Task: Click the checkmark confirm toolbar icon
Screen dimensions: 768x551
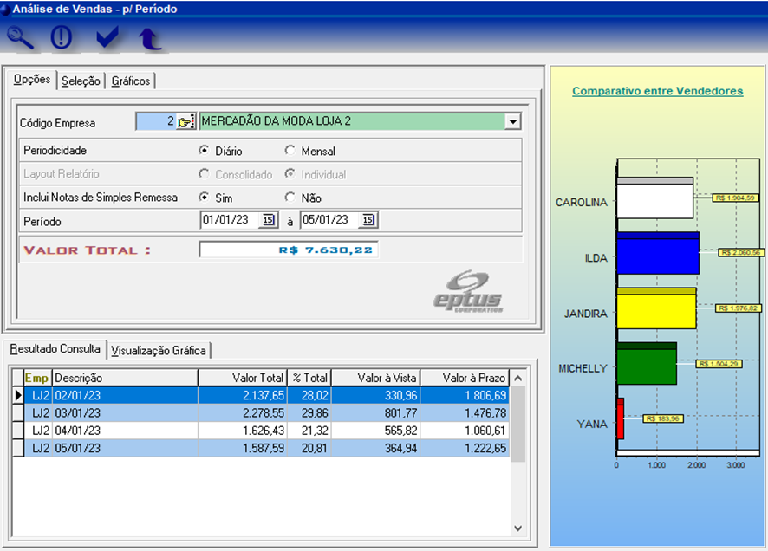Action: 107,37
